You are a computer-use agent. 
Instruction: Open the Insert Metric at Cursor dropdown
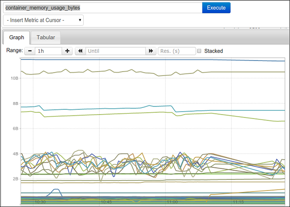point(43,20)
